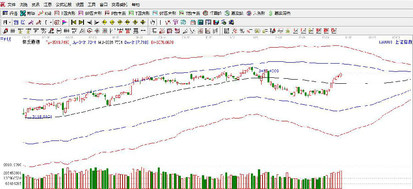Click the black left-arrow step back icon
The width and height of the screenshot is (413, 189).
[89, 22]
